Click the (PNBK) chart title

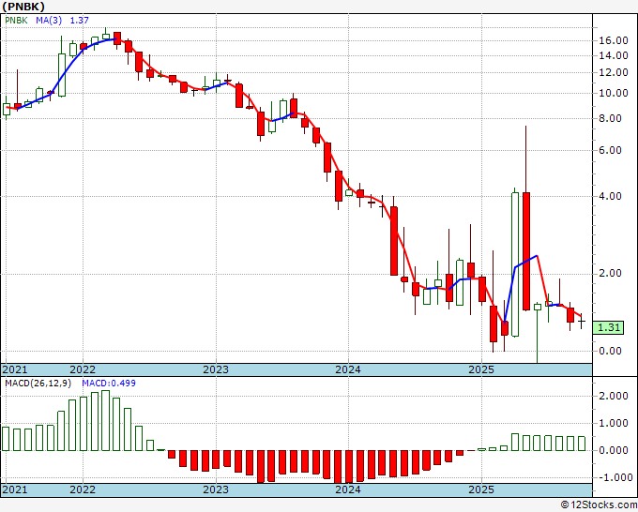point(23,7)
